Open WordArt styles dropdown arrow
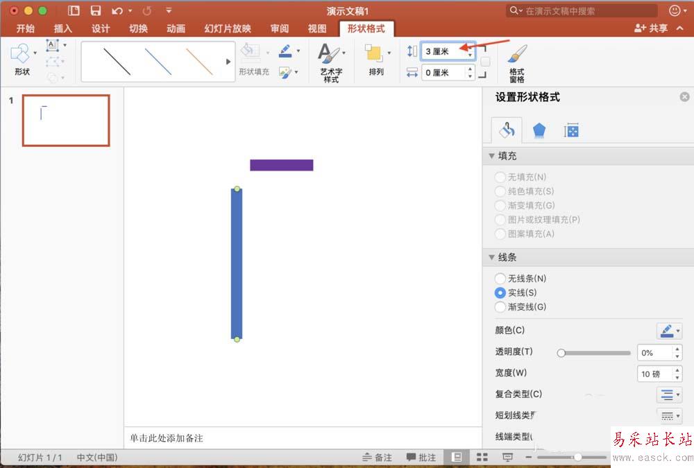The image size is (694, 468). [344, 53]
